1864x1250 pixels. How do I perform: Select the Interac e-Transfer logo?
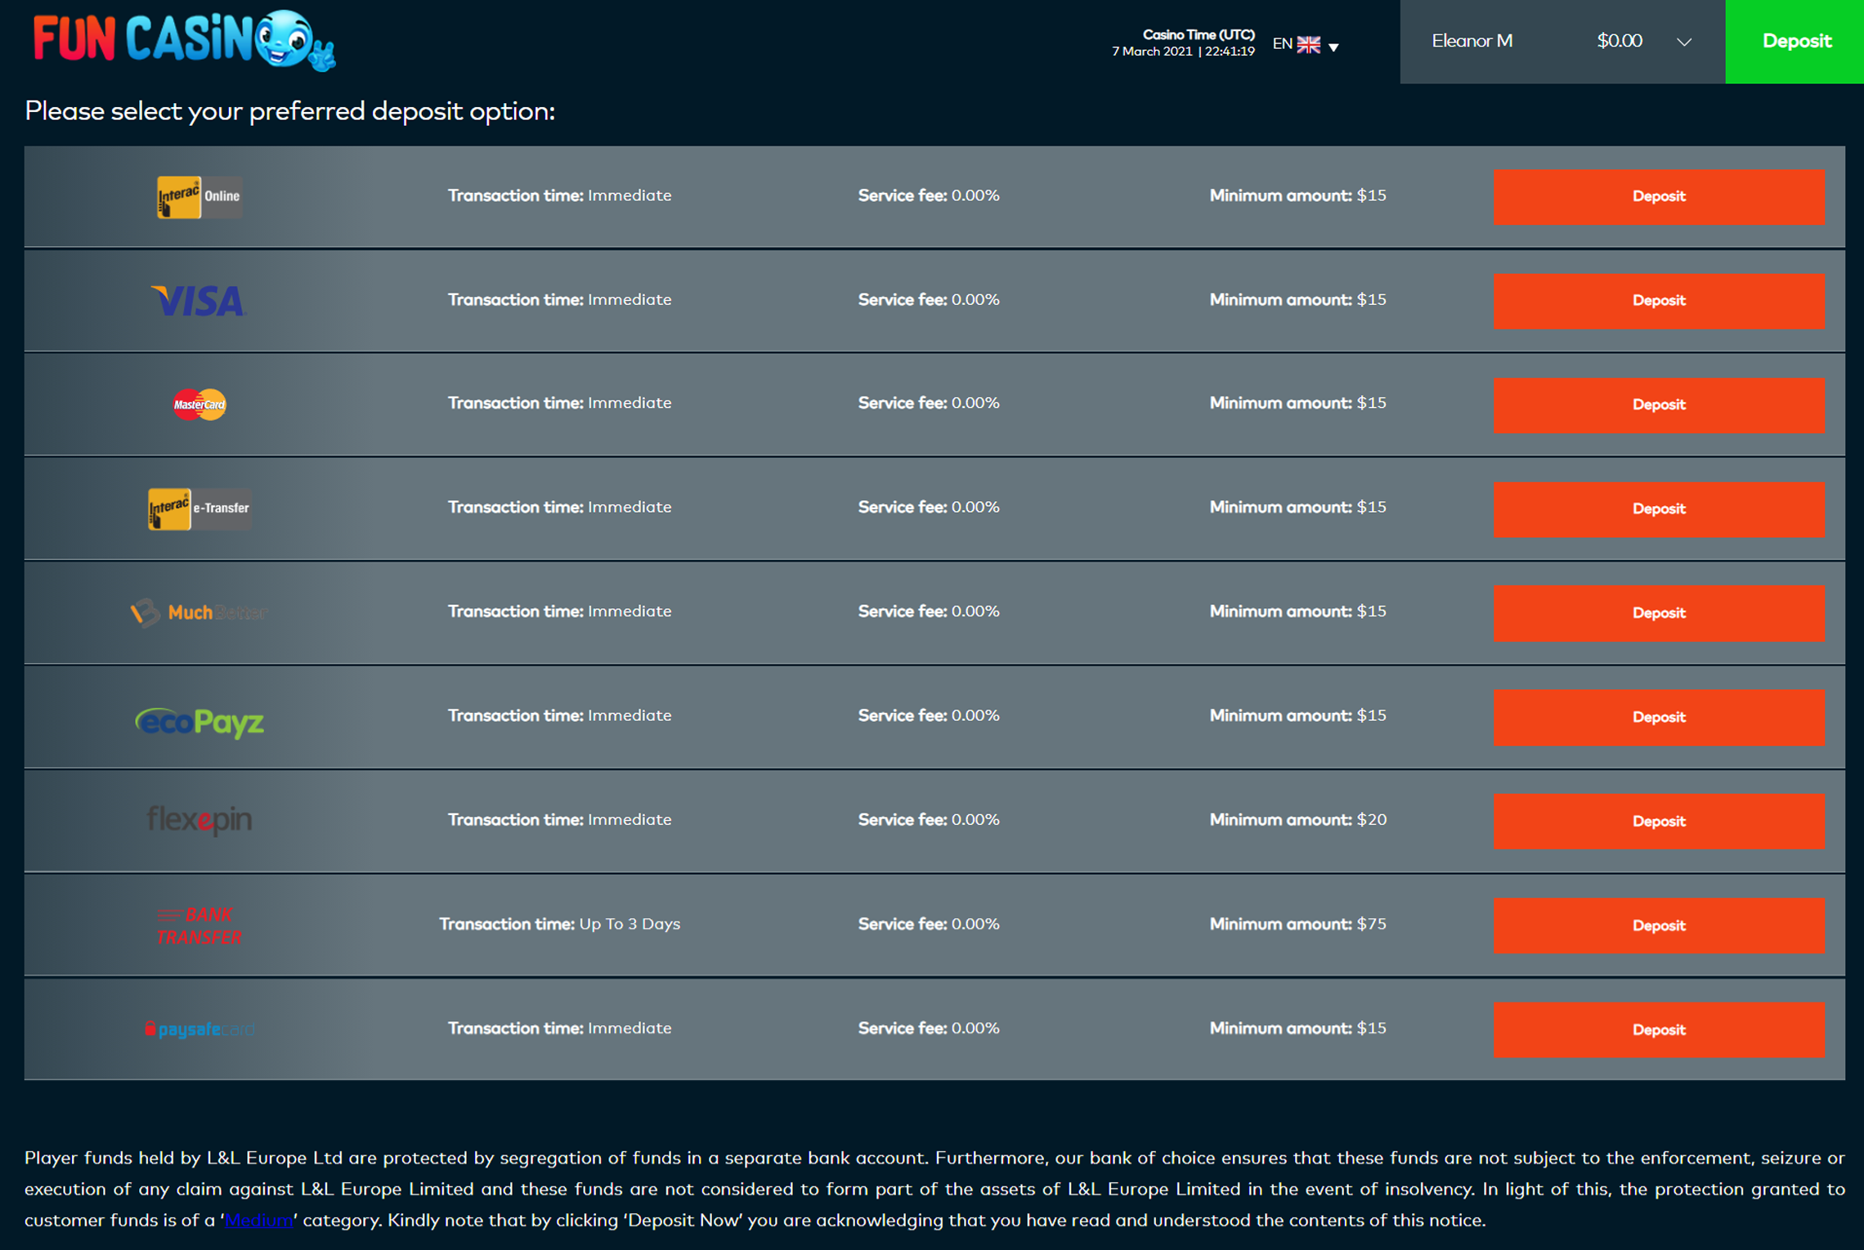click(199, 509)
